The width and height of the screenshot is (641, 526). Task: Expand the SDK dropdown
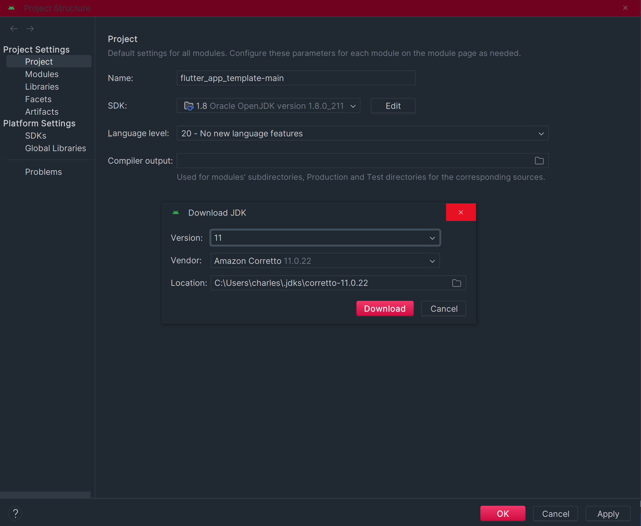(353, 106)
